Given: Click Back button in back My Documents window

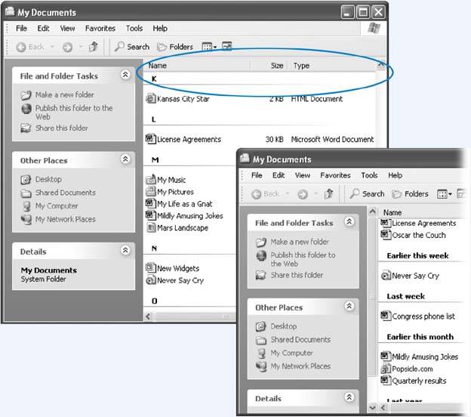Looking at the screenshot, I should pos(30,47).
